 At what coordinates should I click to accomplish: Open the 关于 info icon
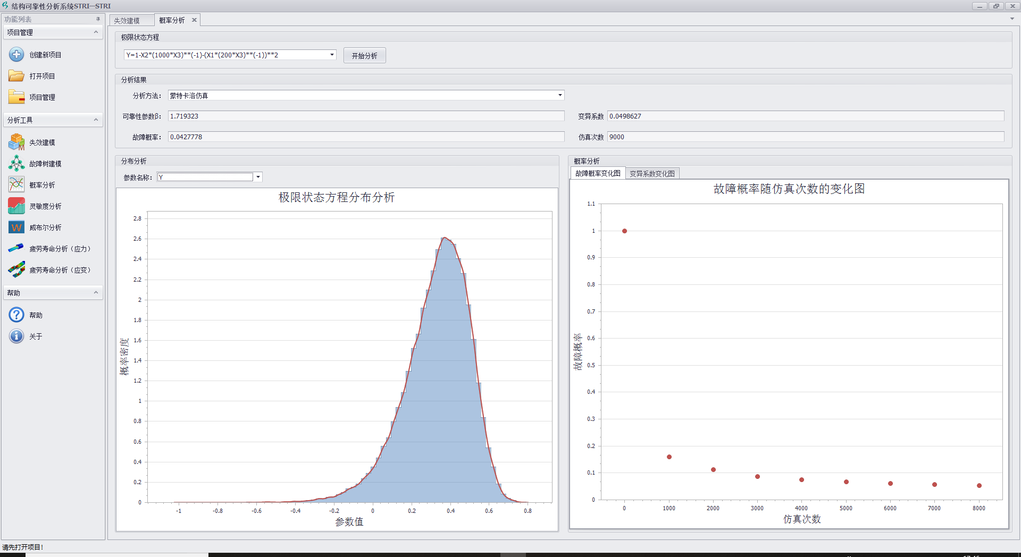(16, 336)
